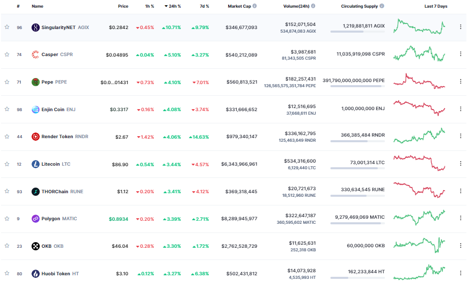Open more options for THORChain row
Screen dimensions: 473x286
pyautogui.click(x=461, y=191)
